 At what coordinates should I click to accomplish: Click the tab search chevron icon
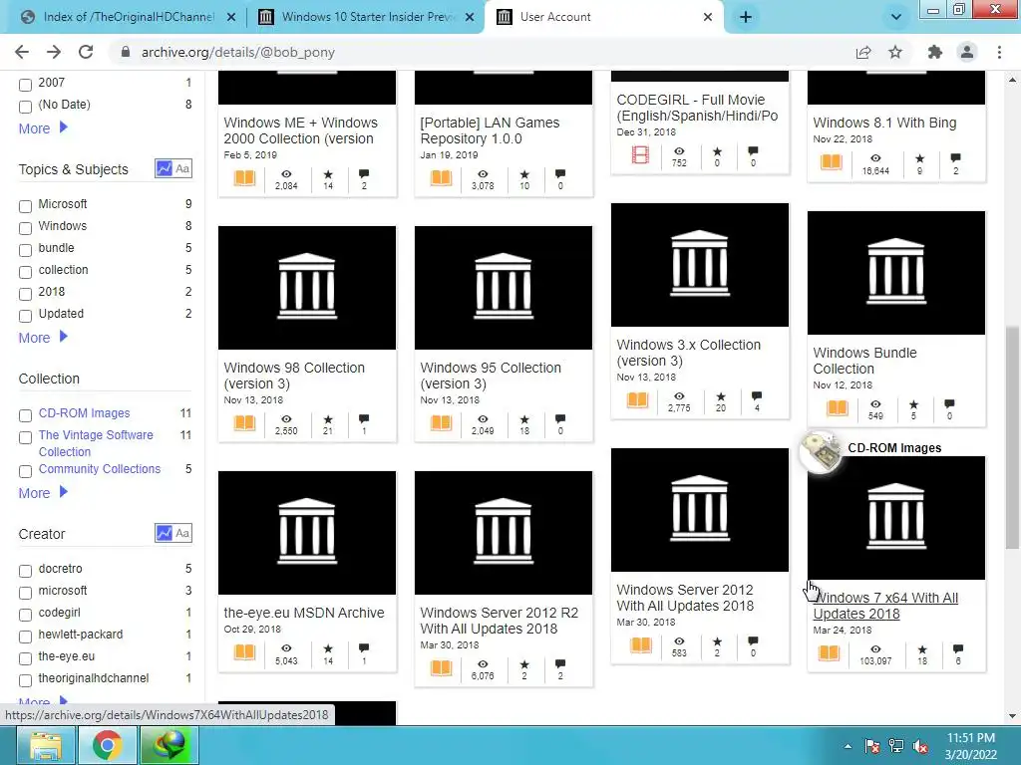click(x=896, y=17)
